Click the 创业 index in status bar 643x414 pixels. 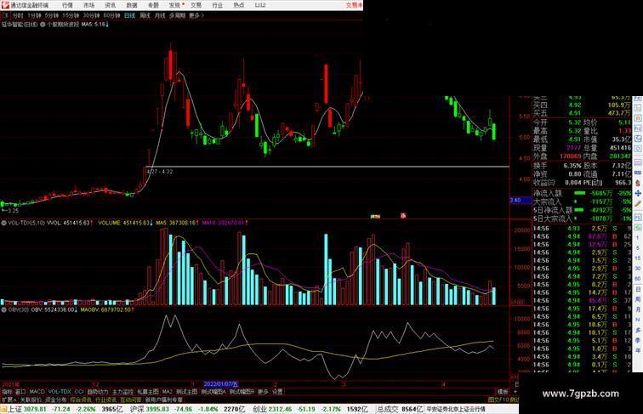259,409
